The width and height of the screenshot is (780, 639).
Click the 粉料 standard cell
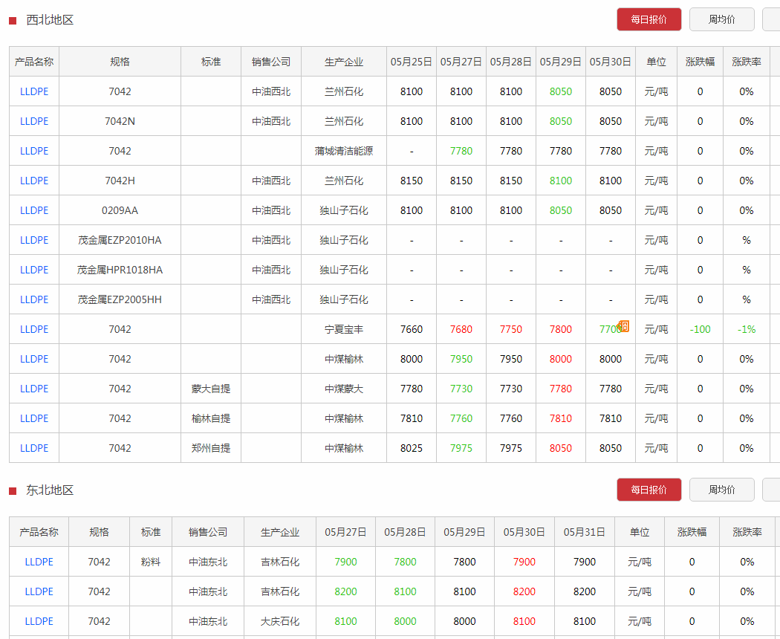click(151, 562)
